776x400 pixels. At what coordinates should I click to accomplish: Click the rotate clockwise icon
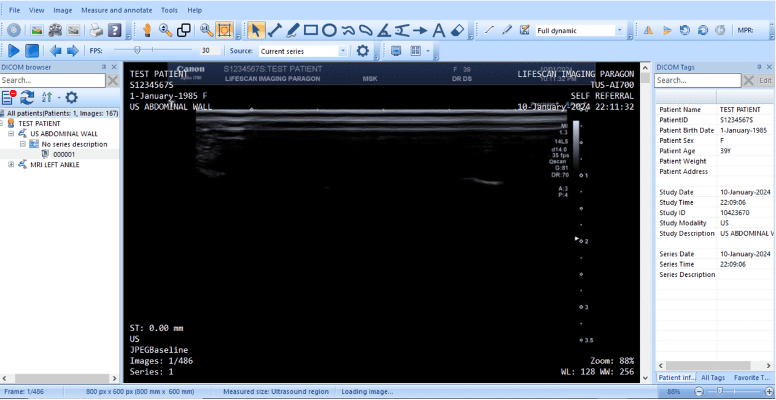703,30
